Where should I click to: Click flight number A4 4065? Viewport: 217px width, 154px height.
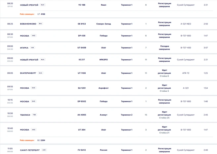click(x=82, y=115)
